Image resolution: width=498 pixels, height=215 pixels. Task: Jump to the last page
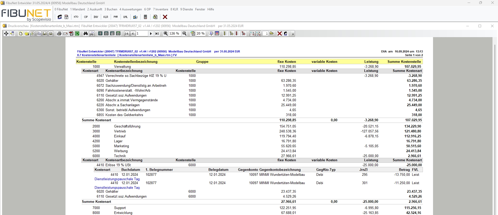157,33
